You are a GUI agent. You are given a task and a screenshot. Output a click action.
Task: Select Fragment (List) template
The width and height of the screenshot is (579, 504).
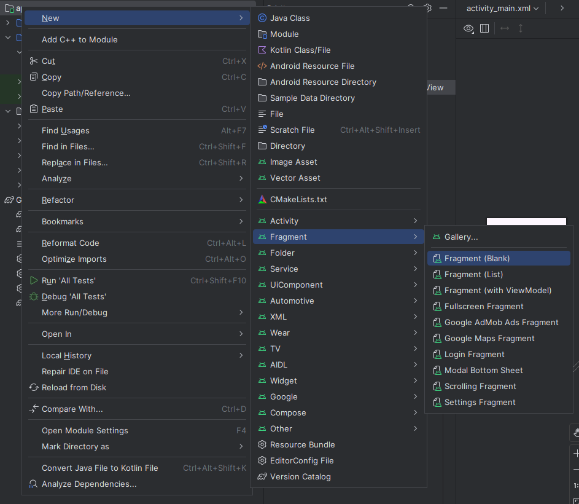[x=499, y=274]
